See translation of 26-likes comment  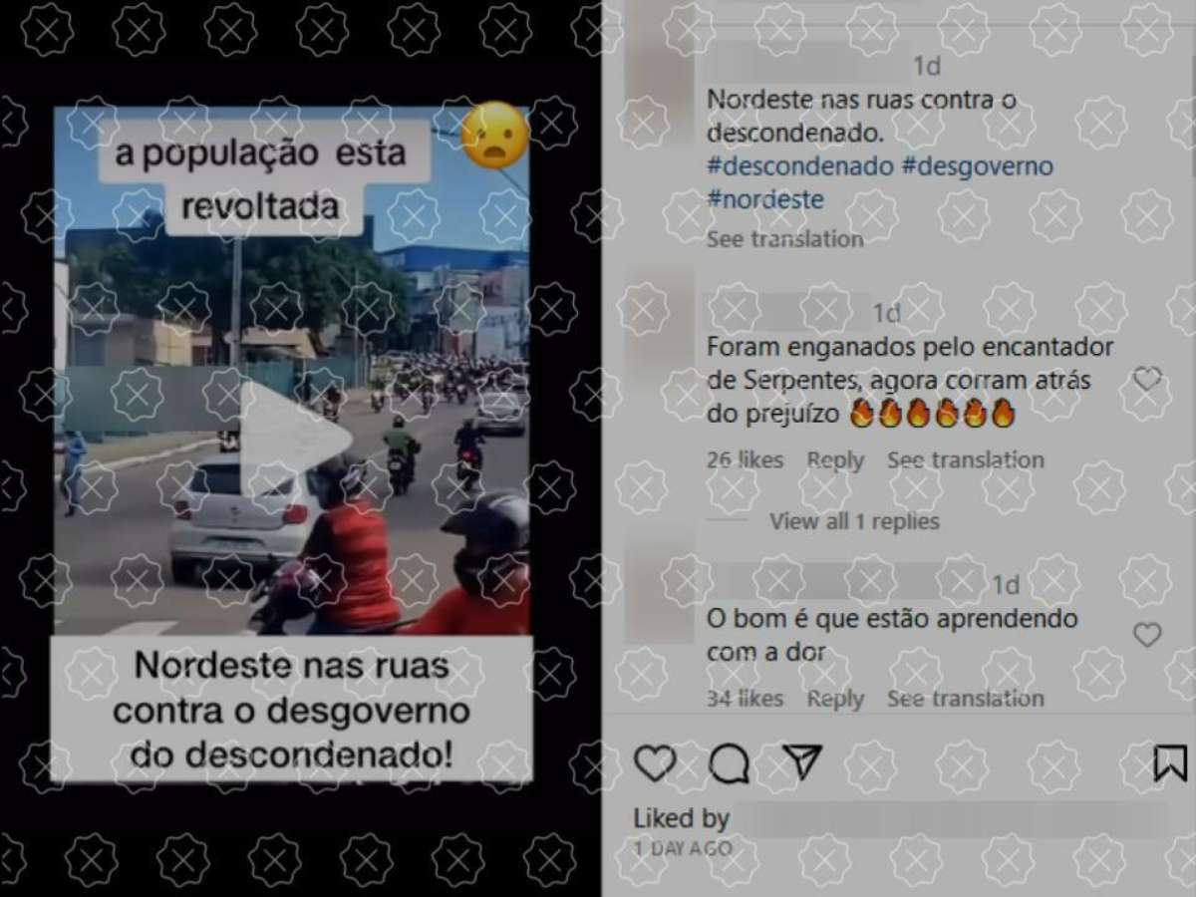(966, 460)
